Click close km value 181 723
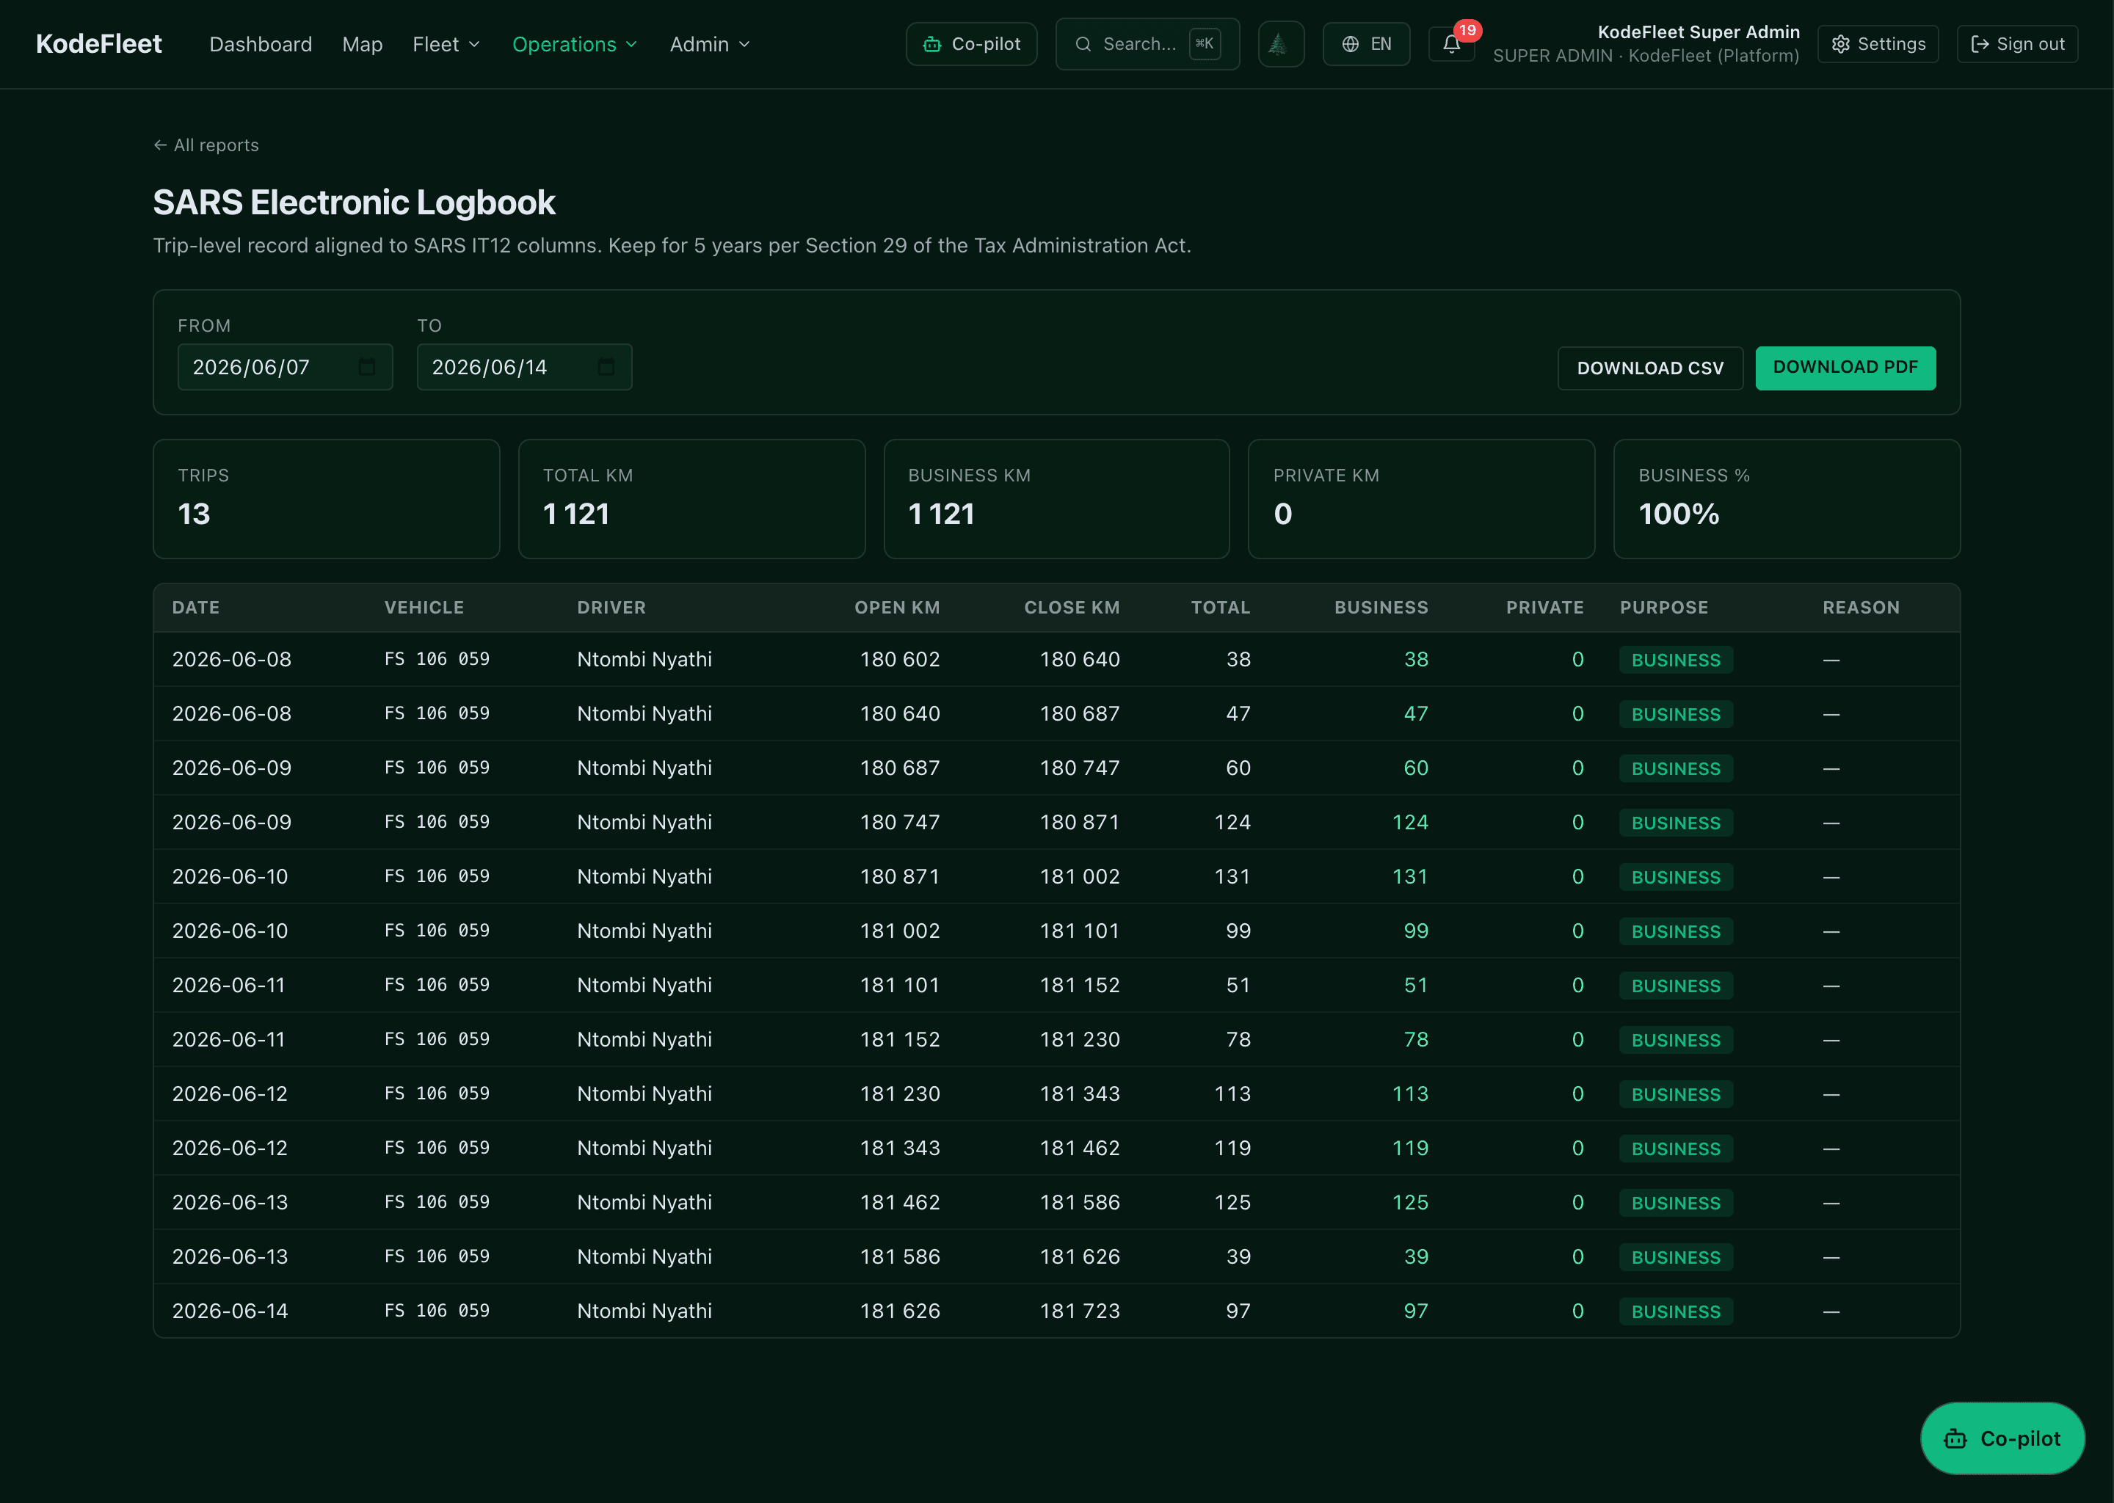This screenshot has width=2114, height=1503. (1079, 1311)
